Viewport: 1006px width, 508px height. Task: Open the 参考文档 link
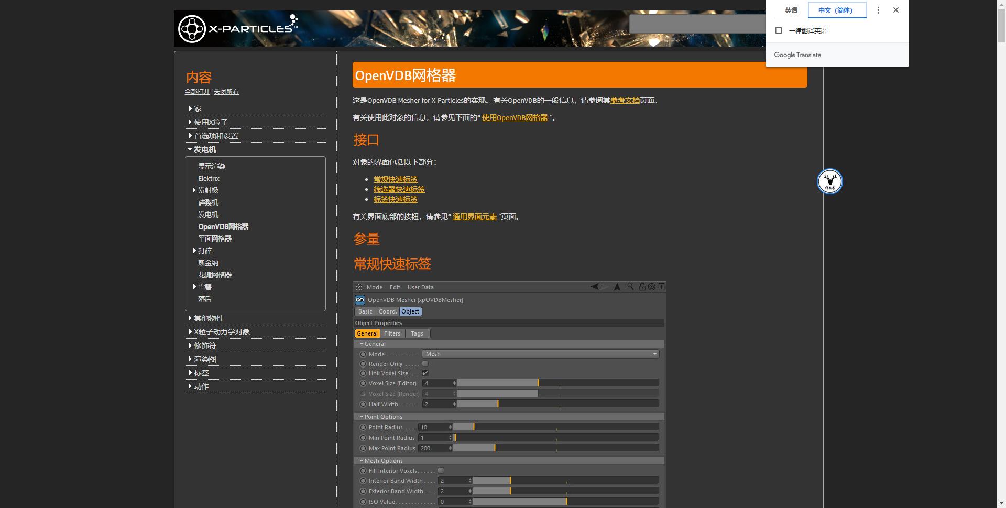click(625, 100)
